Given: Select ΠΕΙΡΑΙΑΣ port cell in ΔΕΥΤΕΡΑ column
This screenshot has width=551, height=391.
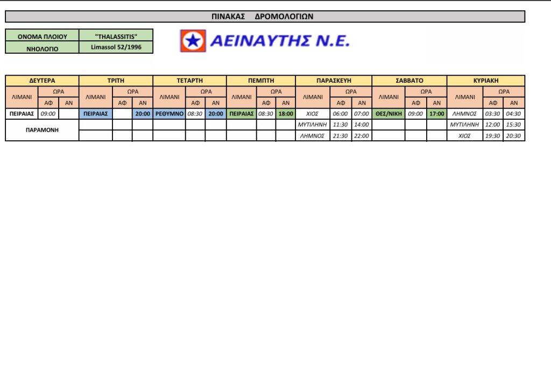Looking at the screenshot, I should tap(22, 114).
